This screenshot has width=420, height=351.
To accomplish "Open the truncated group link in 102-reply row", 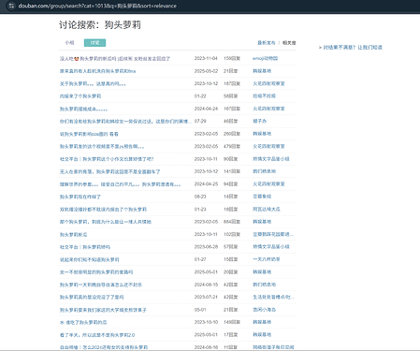I will coord(273,234).
